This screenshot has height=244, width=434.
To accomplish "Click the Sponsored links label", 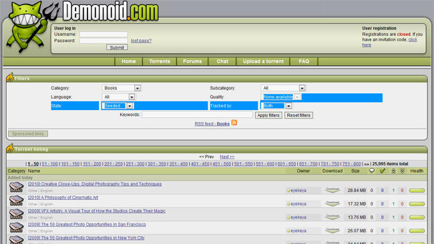I will click(28, 134).
